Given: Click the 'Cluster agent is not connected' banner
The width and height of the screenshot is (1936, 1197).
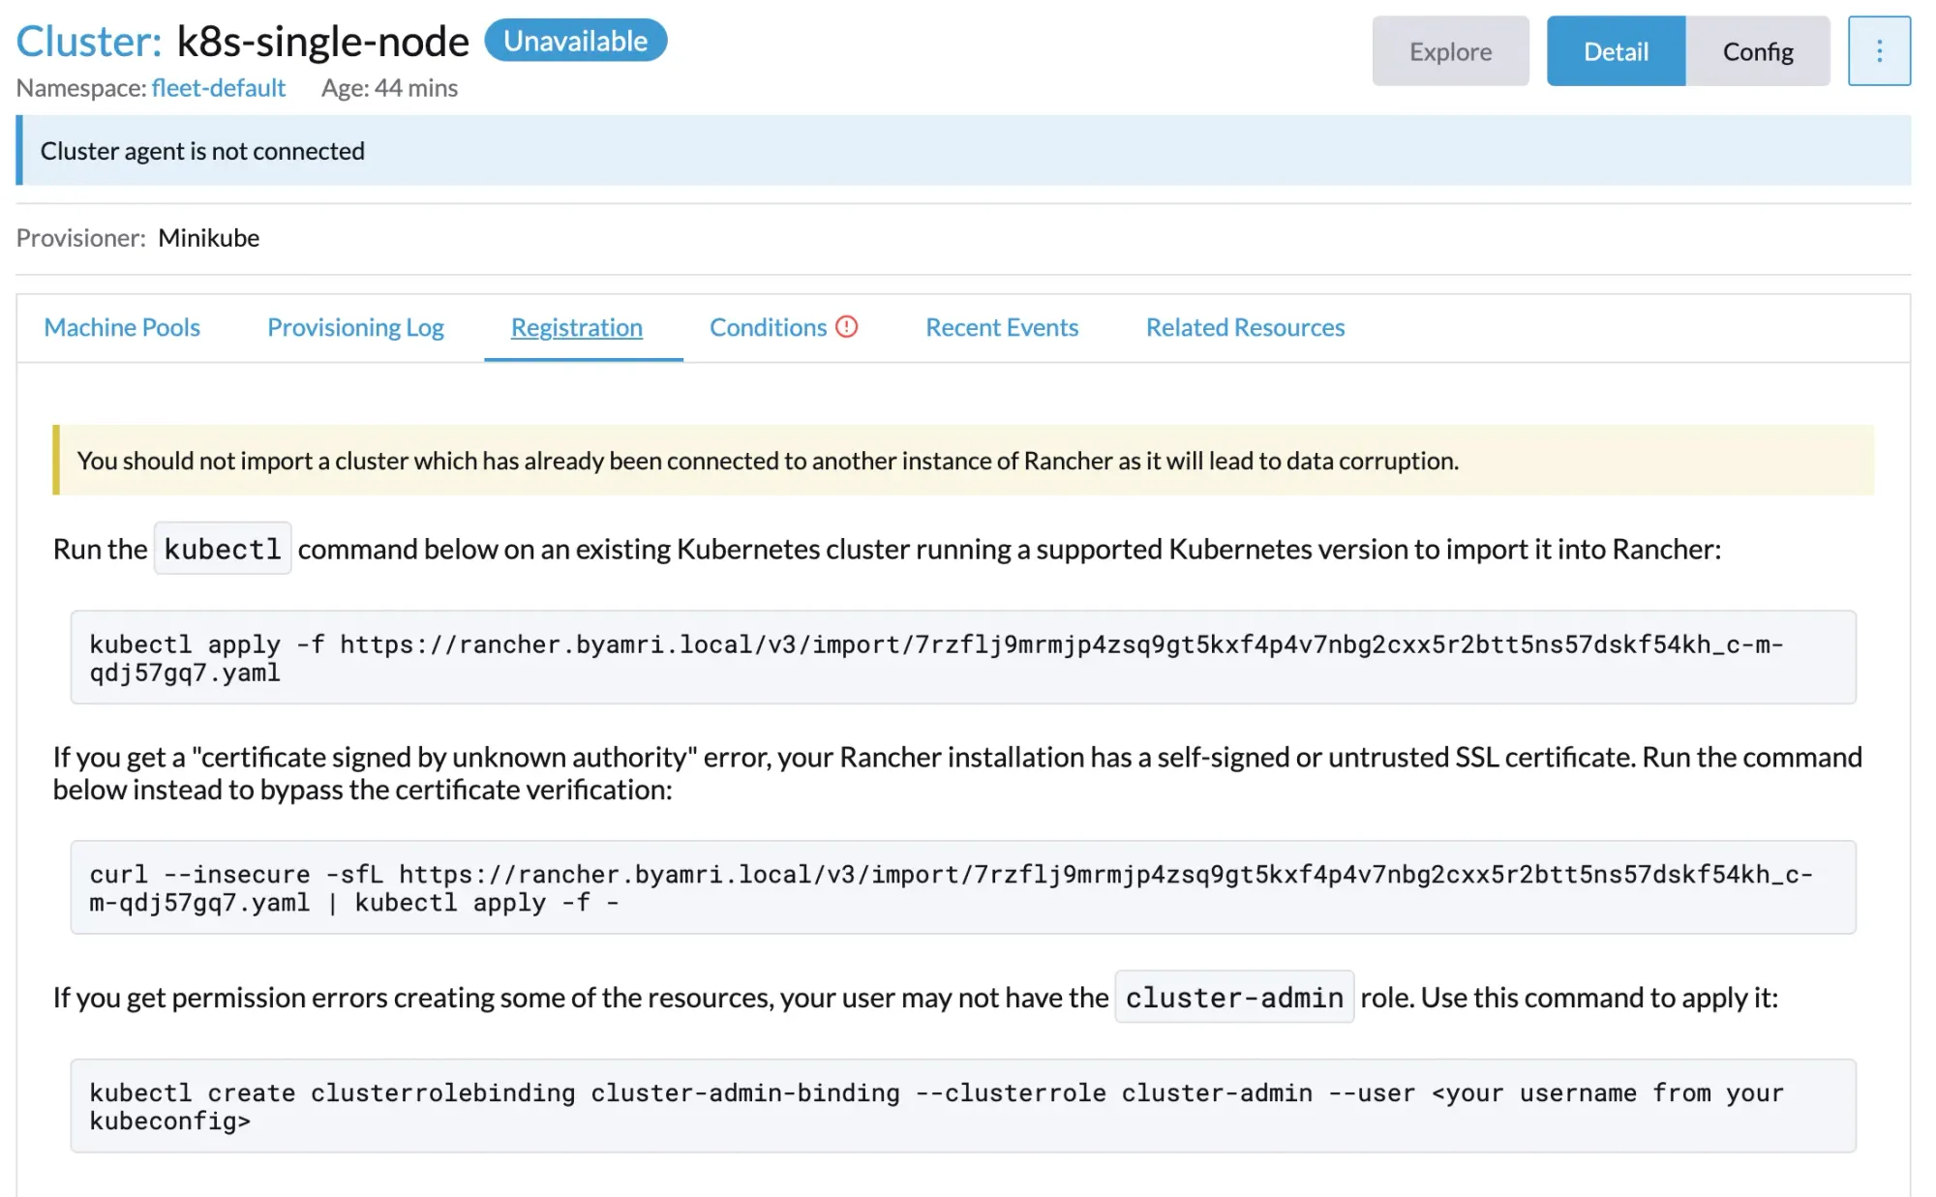Looking at the screenshot, I should click(962, 151).
